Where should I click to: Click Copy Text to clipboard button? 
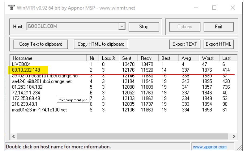click(x=41, y=44)
